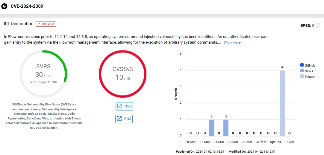Open the CNA reference button
This screenshot has height=155, width=324.
[124, 119]
